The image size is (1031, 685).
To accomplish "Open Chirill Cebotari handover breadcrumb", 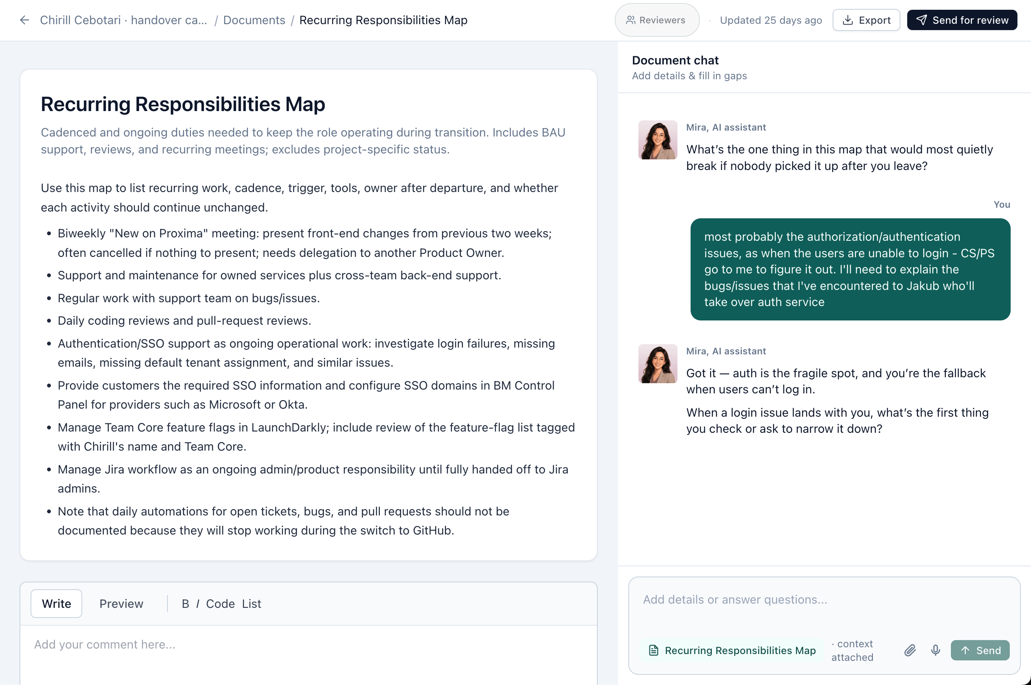I will 123,20.
